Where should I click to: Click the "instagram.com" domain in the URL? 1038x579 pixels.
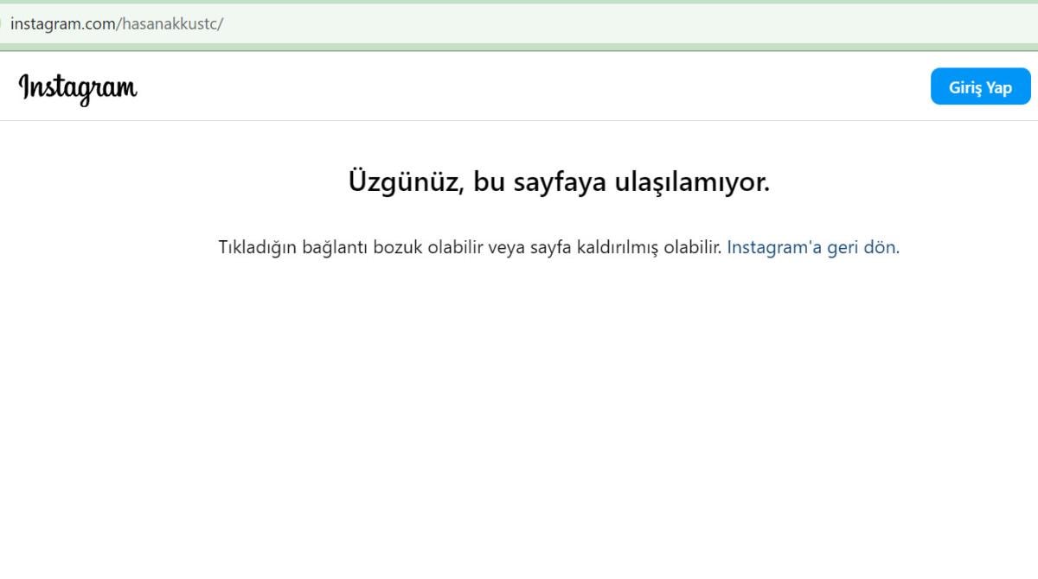point(62,24)
